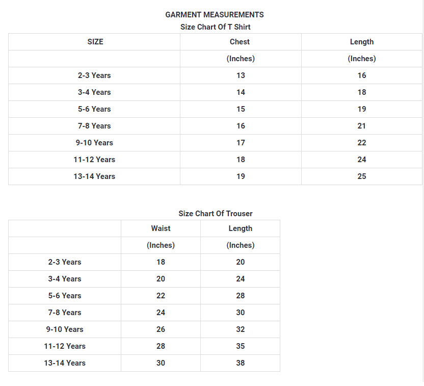Screen dimensions: 424x386
Task: Click the GARMENT MEASUREMENTS heading
Action: [x=215, y=15]
